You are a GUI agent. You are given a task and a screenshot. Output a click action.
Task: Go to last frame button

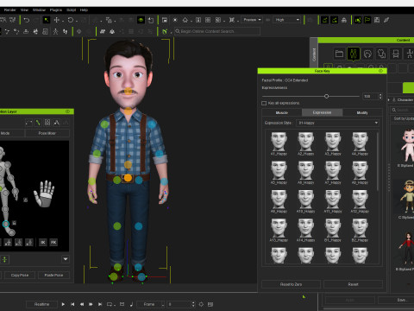100,304
